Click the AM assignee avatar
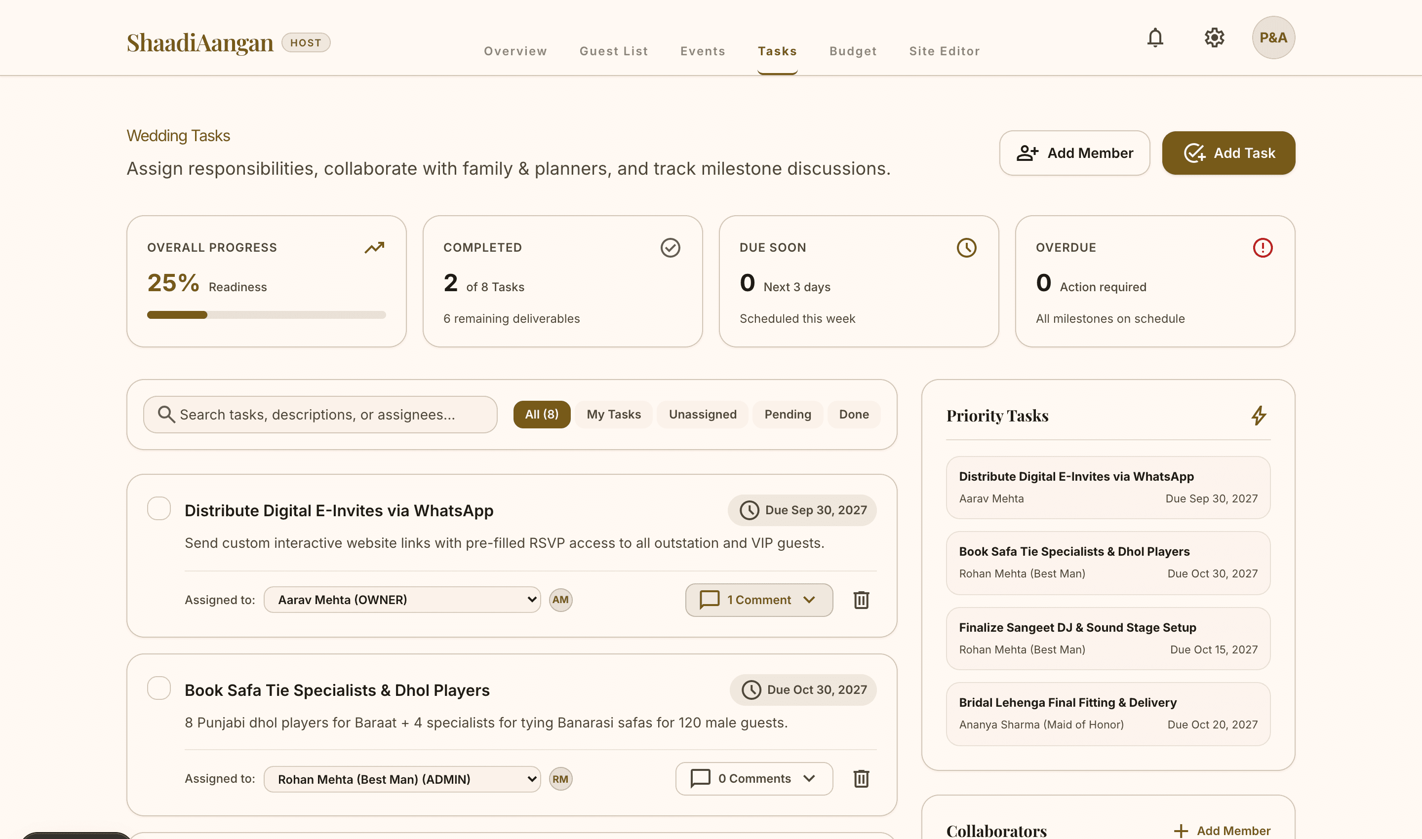The image size is (1422, 839). click(560, 600)
